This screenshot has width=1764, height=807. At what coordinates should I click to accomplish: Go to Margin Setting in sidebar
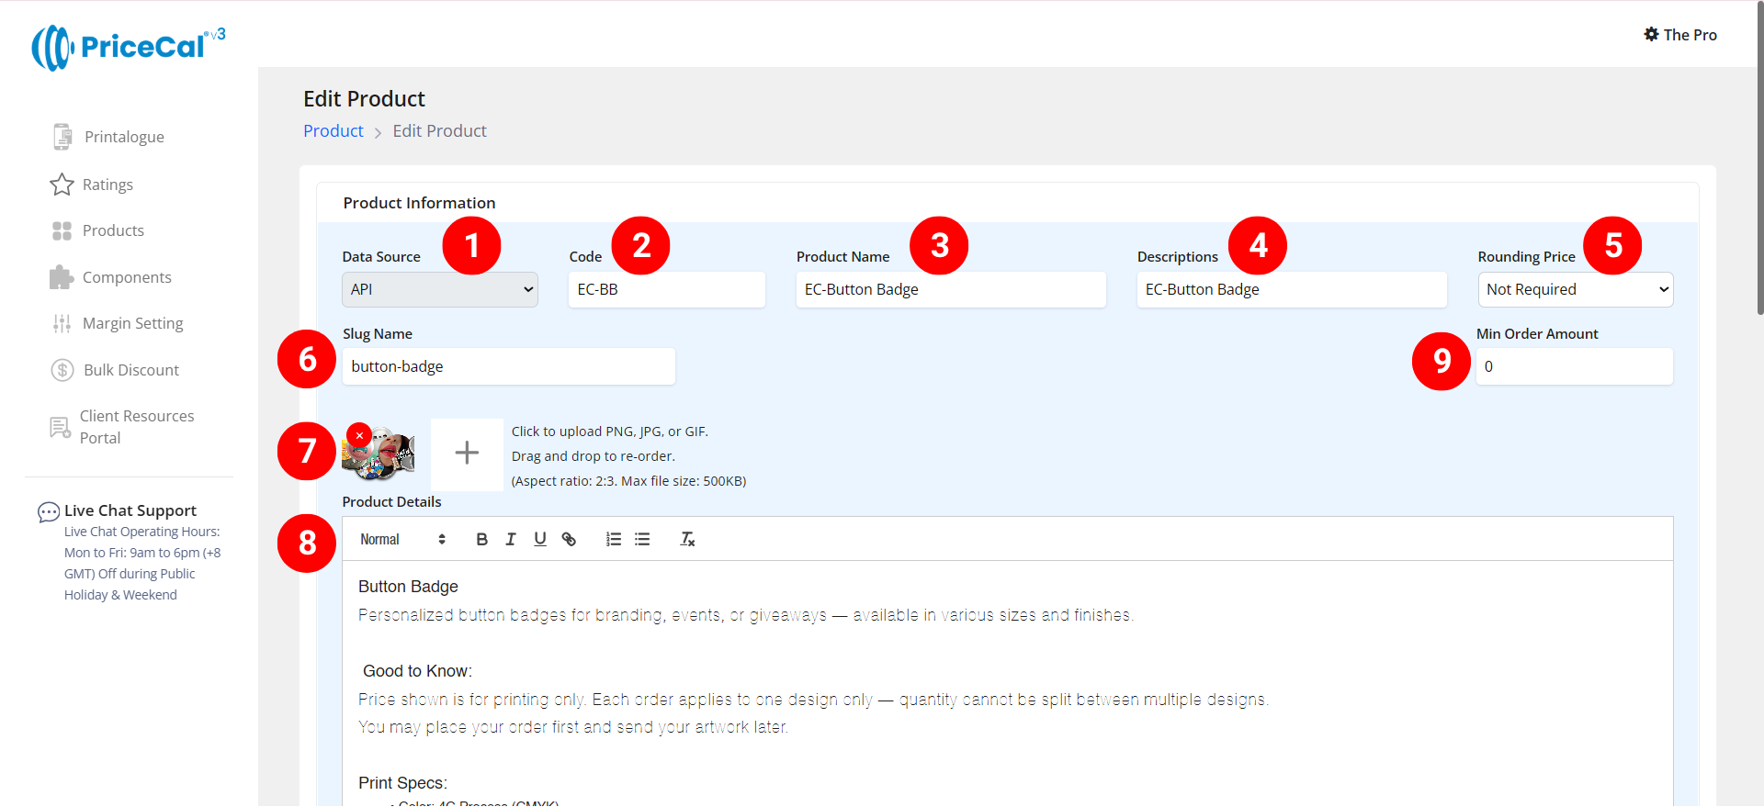coord(132,324)
